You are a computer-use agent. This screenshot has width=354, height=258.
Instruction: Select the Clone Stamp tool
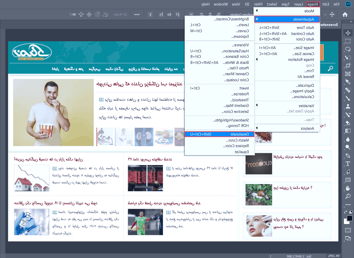[x=348, y=106]
